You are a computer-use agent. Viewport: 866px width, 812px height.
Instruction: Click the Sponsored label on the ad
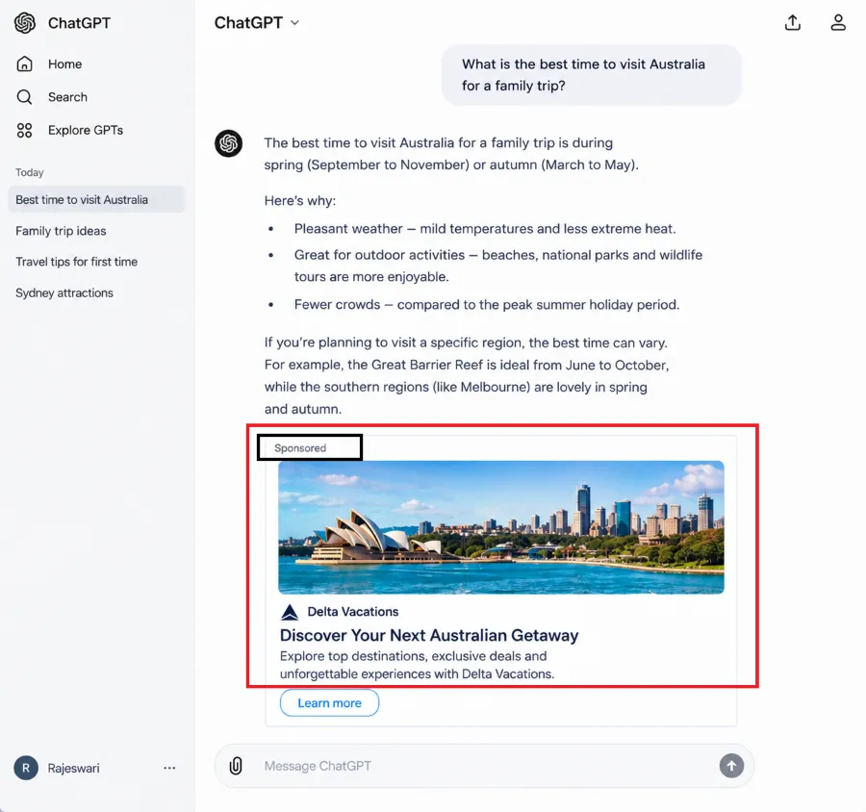coord(300,448)
